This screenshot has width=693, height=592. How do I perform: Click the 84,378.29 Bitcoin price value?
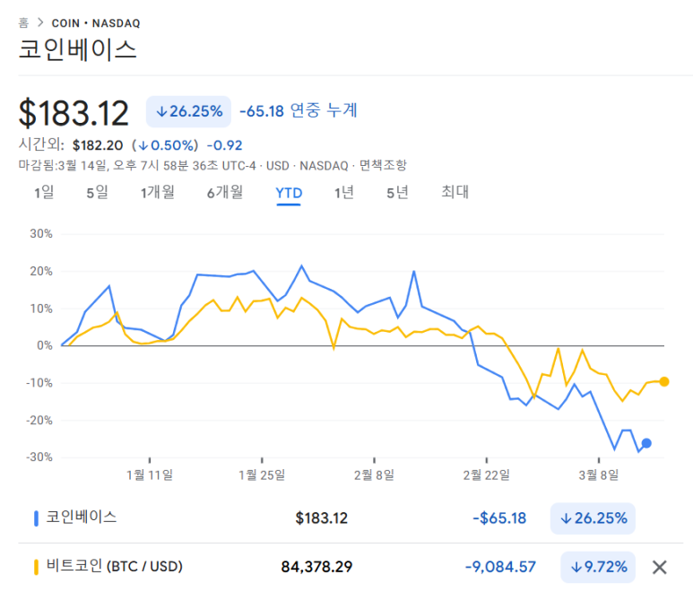point(316,567)
